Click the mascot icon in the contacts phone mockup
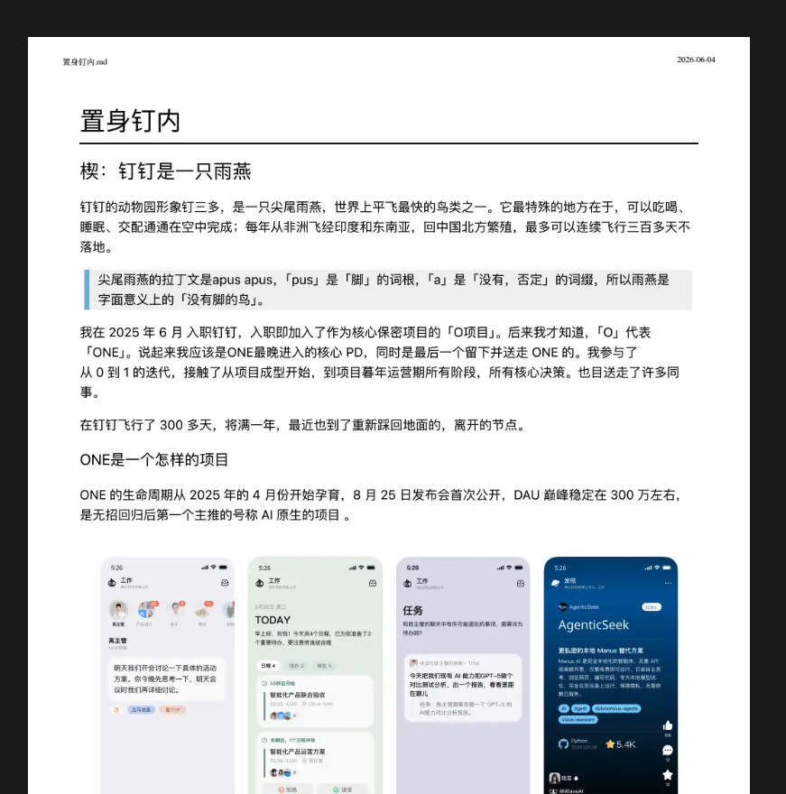 [112, 583]
